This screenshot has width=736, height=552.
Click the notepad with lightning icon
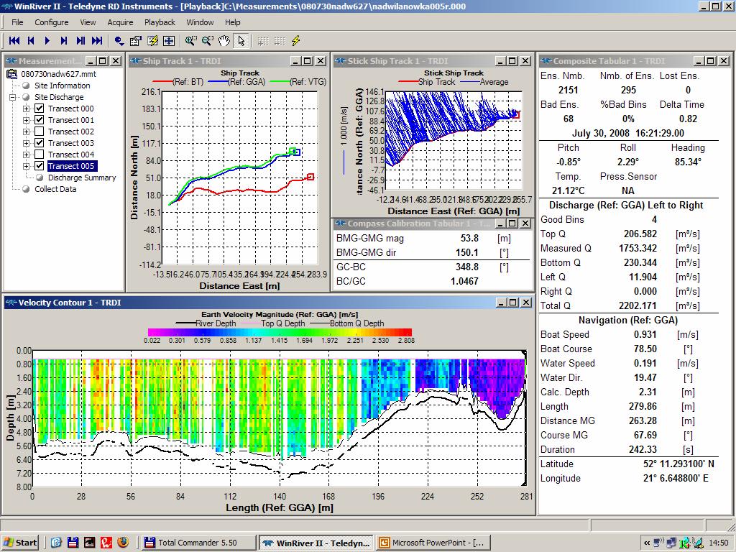point(152,41)
